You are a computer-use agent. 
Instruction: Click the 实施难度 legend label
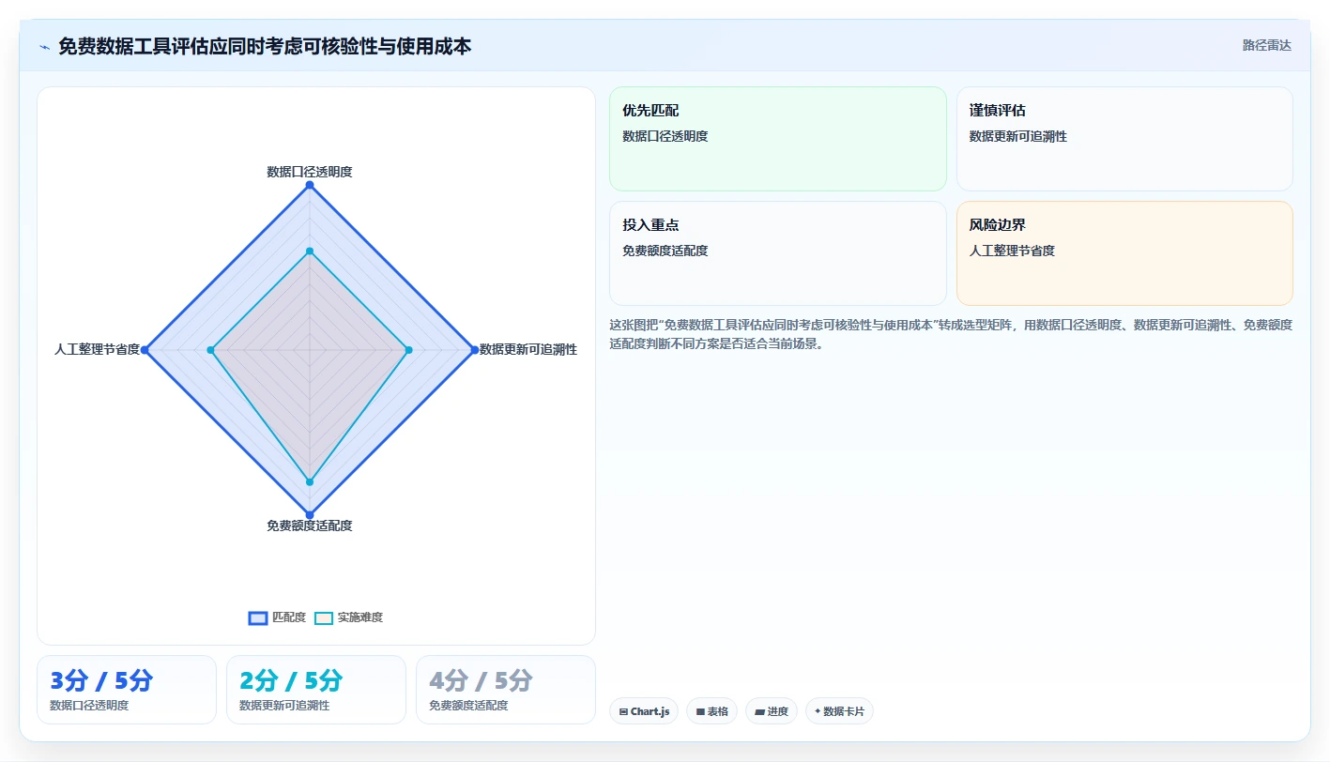pyautogui.click(x=360, y=617)
